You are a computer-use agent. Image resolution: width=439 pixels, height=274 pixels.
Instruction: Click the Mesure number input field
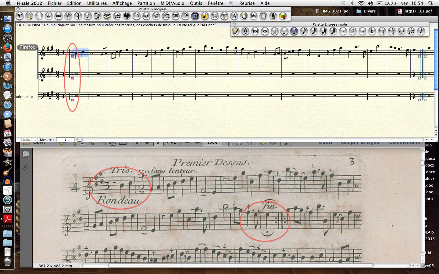click(x=66, y=140)
